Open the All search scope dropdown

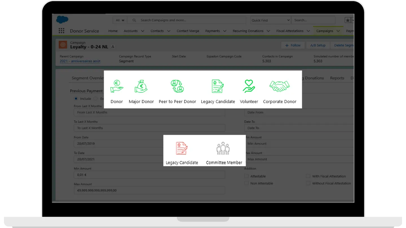(120, 20)
